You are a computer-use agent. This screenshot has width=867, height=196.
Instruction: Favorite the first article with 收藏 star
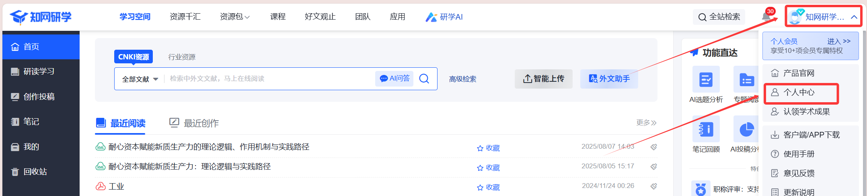(488, 148)
